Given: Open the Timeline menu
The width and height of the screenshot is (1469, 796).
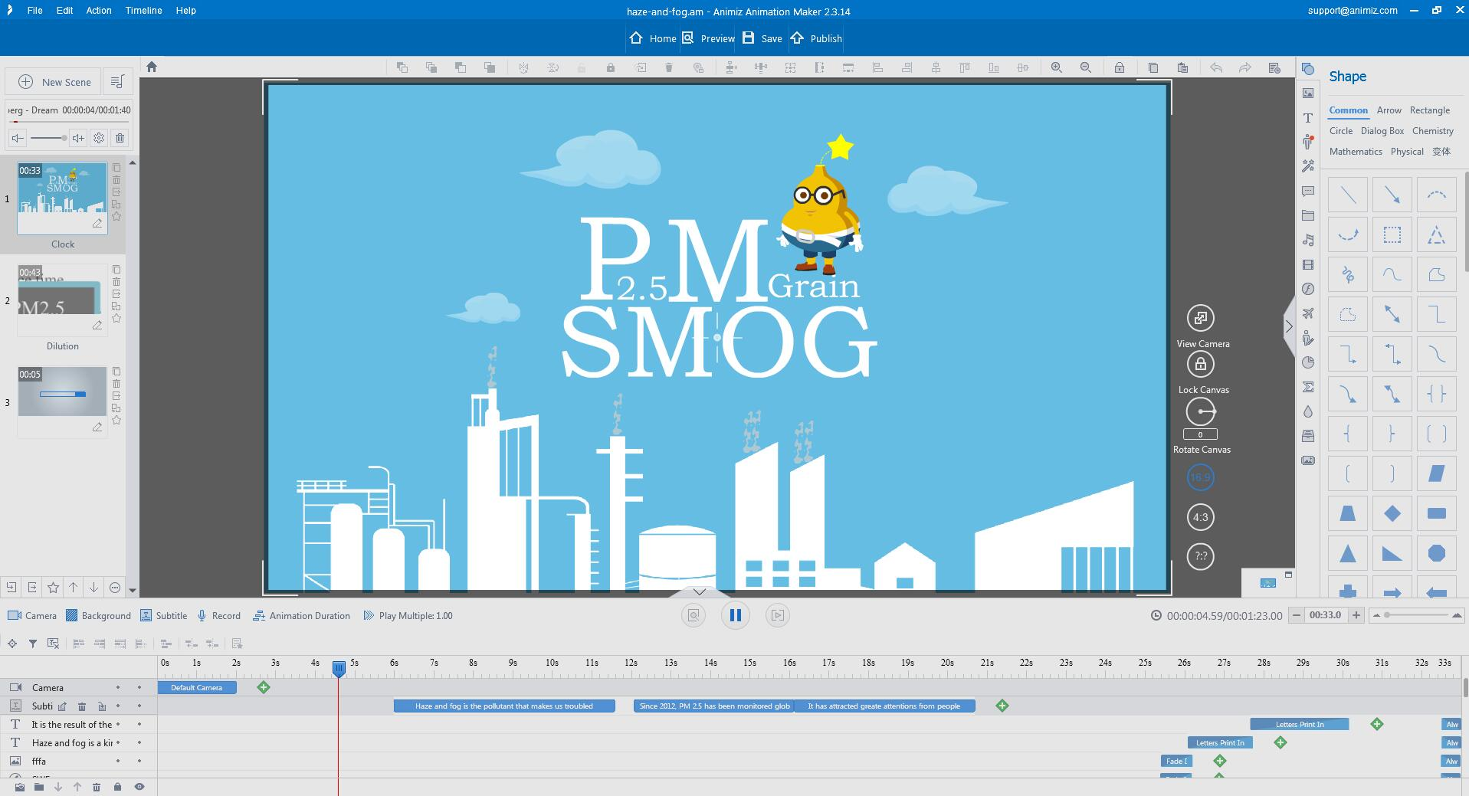Looking at the screenshot, I should point(143,11).
